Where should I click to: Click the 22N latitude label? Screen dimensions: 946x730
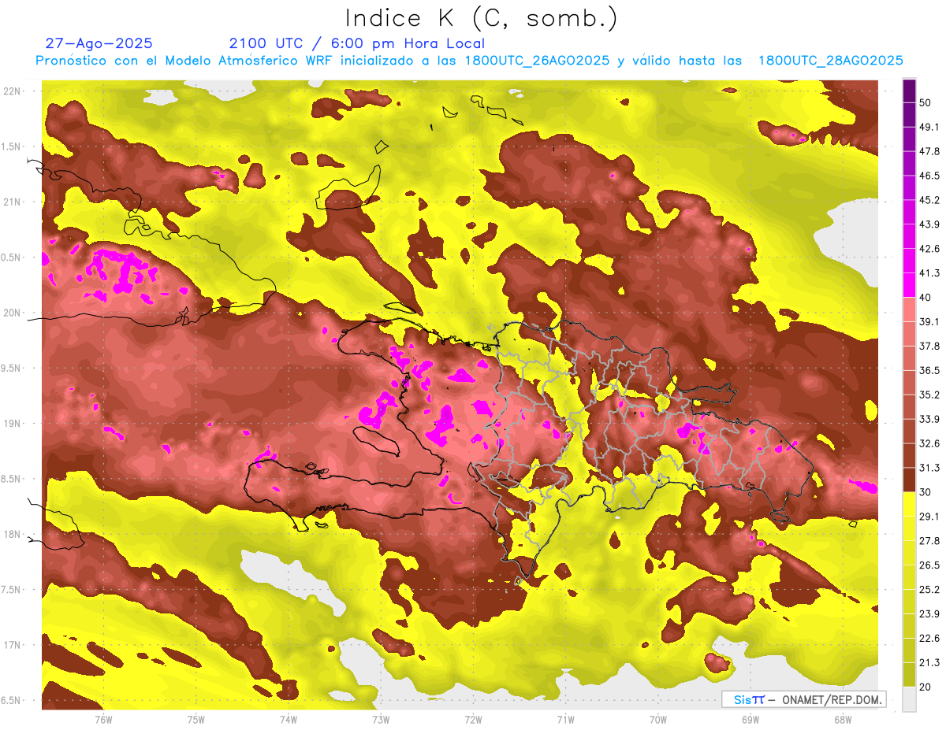click(x=13, y=91)
